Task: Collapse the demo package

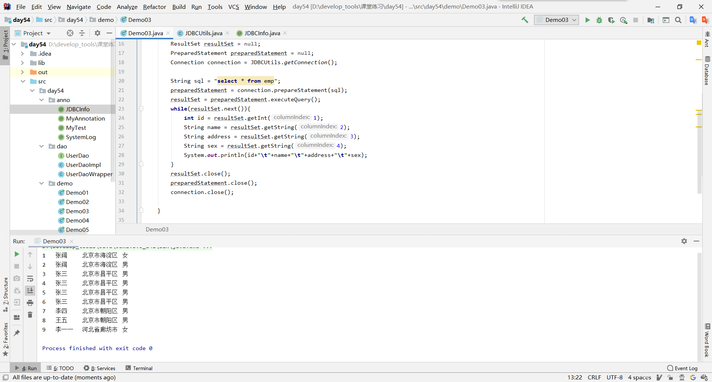Action: pyautogui.click(x=42, y=183)
